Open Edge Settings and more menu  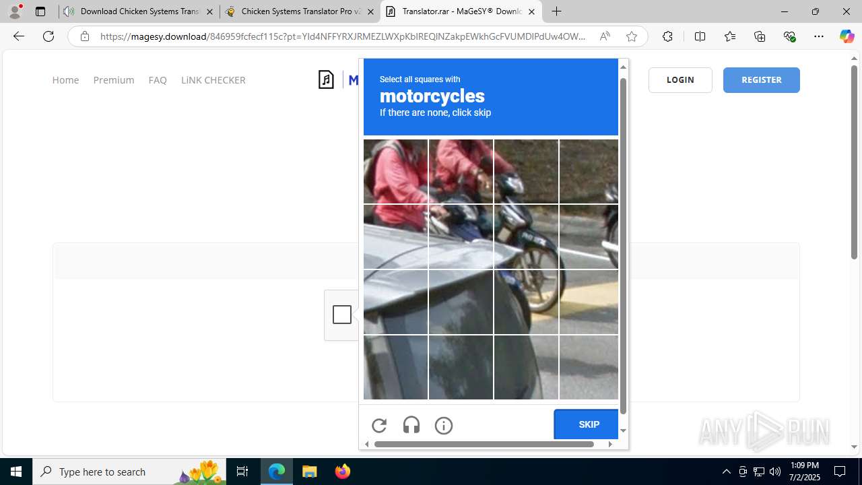tap(819, 36)
